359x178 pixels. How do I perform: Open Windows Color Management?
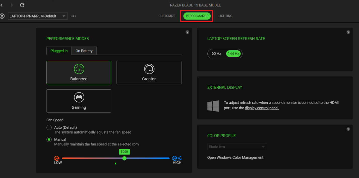[x=235, y=157]
